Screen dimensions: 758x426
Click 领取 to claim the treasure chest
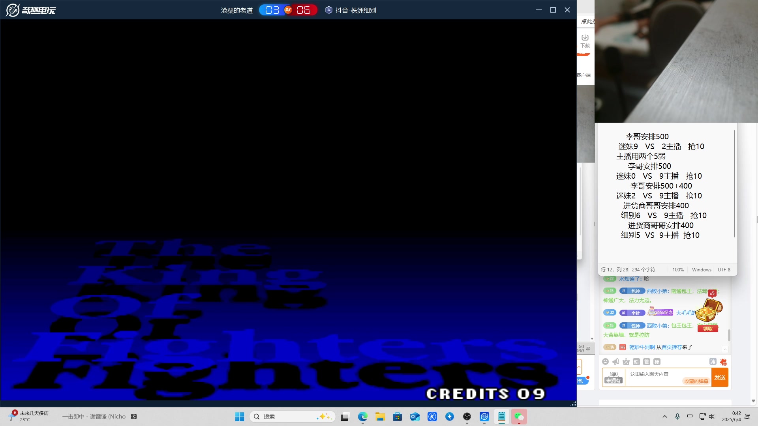(x=708, y=329)
